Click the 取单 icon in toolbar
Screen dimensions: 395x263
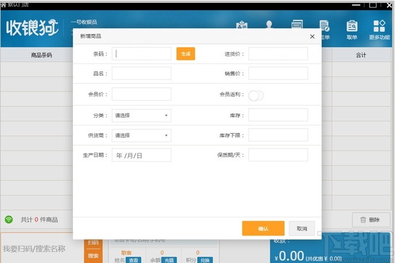(x=352, y=30)
